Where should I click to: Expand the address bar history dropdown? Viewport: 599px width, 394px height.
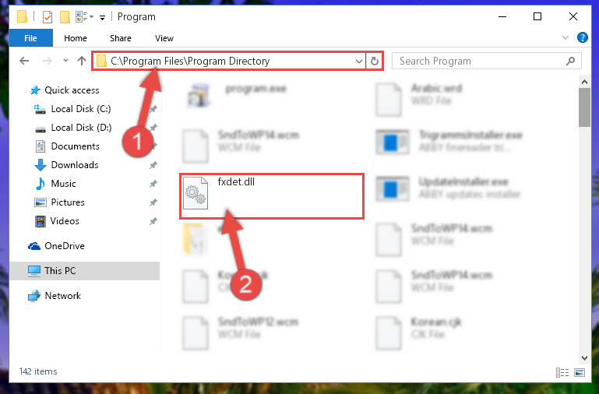(x=359, y=61)
